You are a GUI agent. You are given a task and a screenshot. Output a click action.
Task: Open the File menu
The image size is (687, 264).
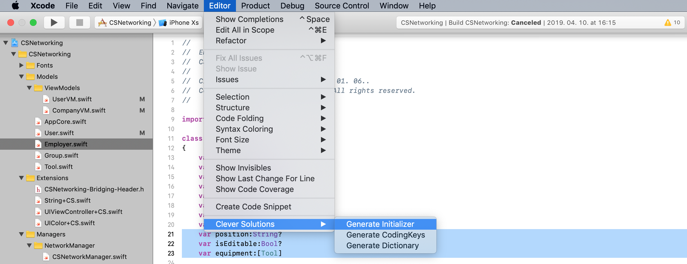(72, 6)
